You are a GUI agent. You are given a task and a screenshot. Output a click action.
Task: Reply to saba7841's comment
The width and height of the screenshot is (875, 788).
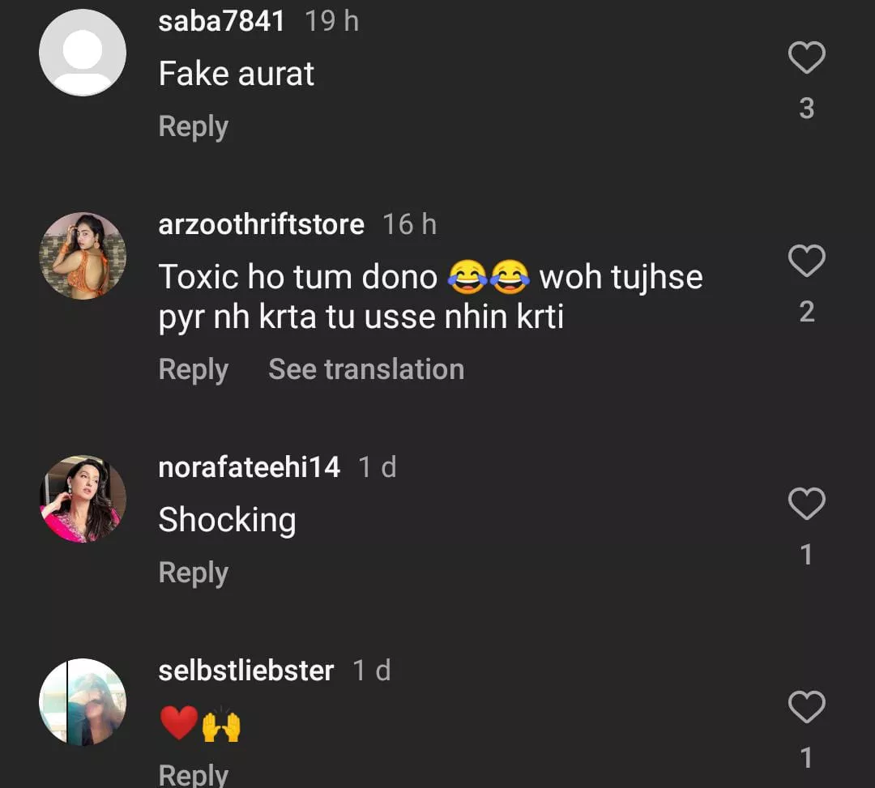coord(193,127)
